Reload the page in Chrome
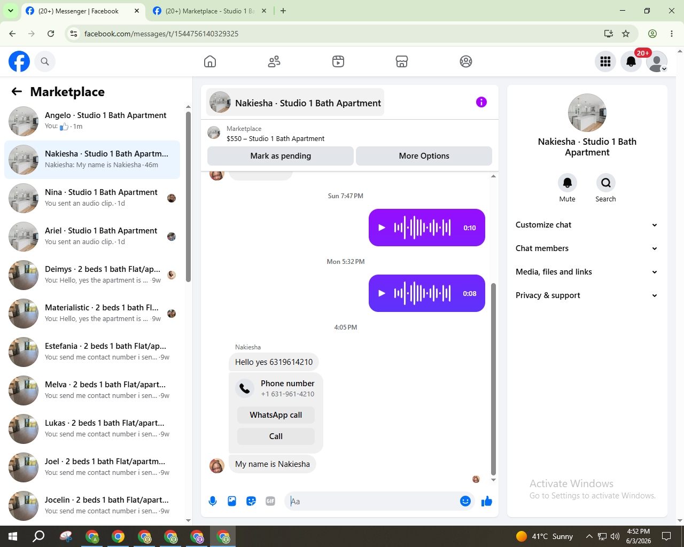The image size is (684, 547). [51, 34]
